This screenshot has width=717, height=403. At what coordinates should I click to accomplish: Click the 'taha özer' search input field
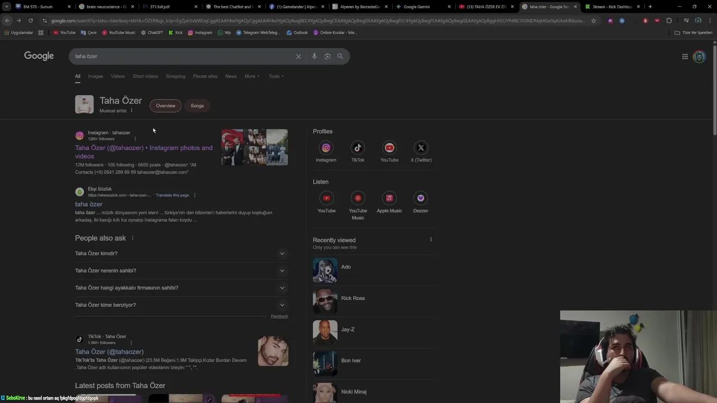182,56
